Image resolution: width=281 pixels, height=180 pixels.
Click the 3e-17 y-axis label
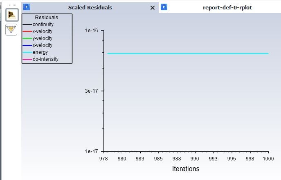pos(91,91)
